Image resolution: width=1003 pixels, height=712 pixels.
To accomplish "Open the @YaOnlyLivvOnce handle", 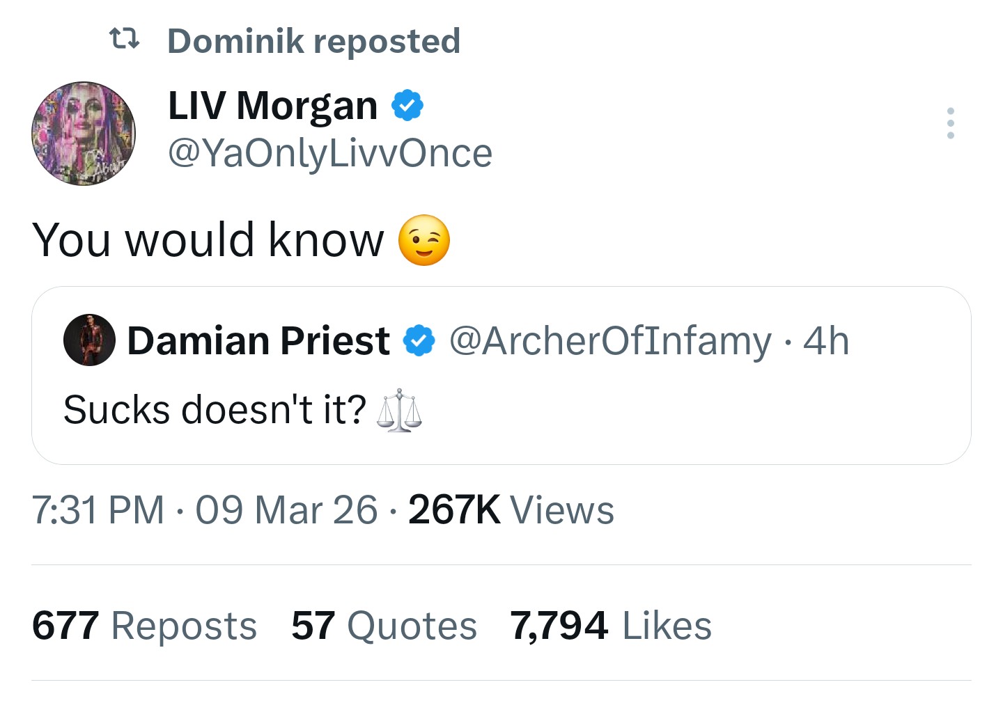I will click(330, 153).
